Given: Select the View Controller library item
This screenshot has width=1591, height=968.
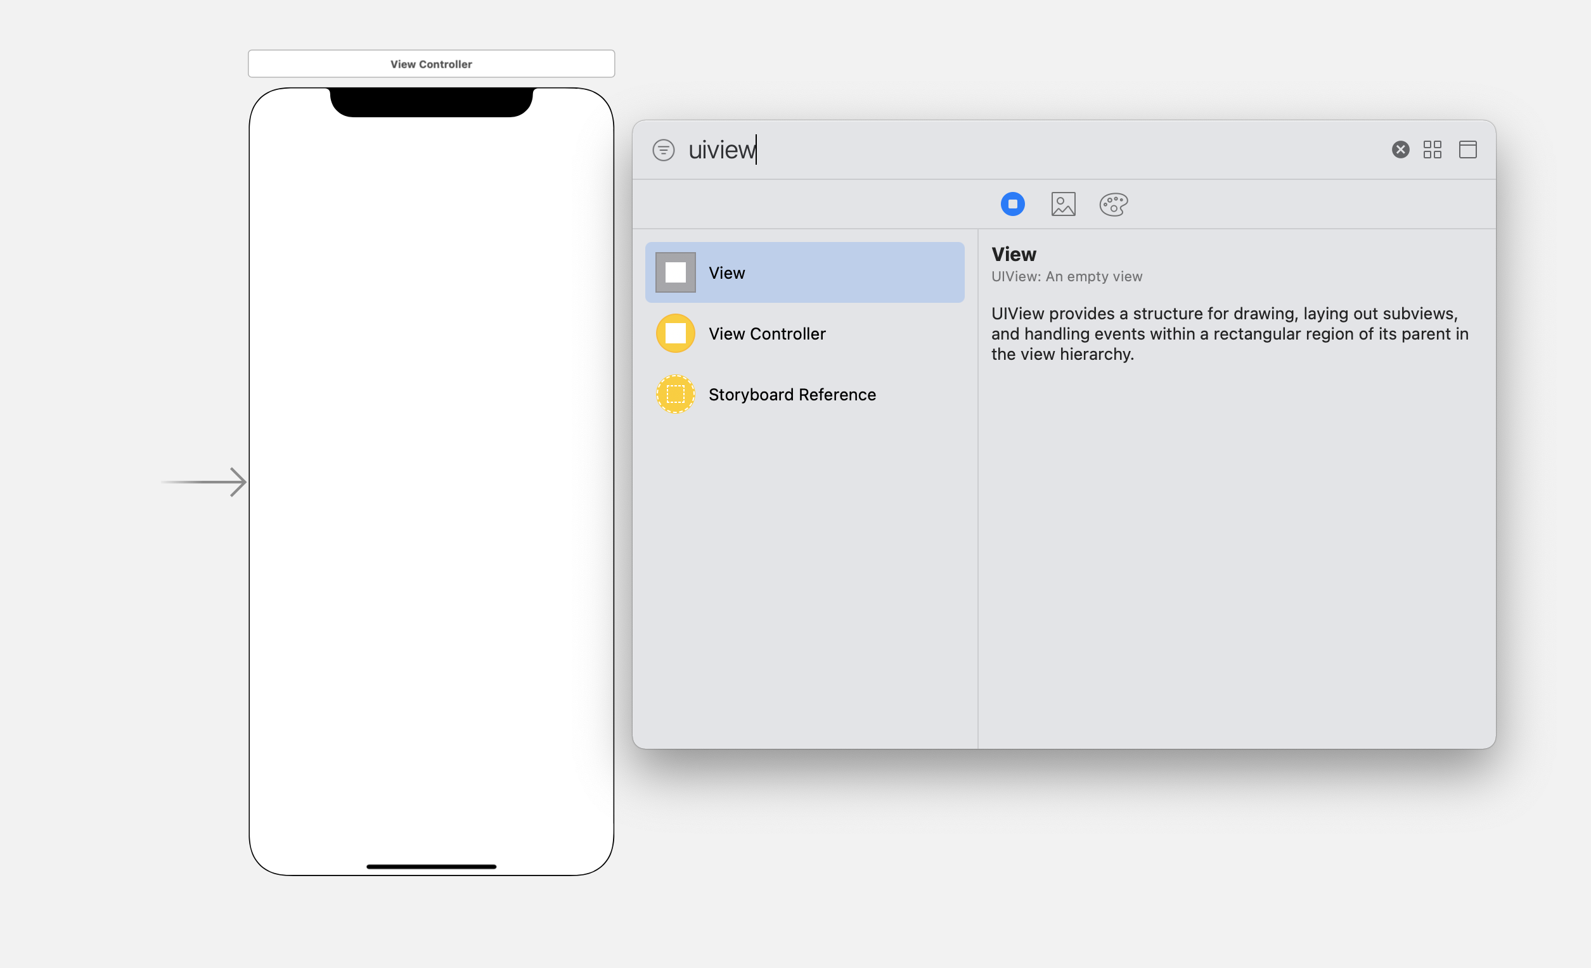Looking at the screenshot, I should (x=766, y=334).
